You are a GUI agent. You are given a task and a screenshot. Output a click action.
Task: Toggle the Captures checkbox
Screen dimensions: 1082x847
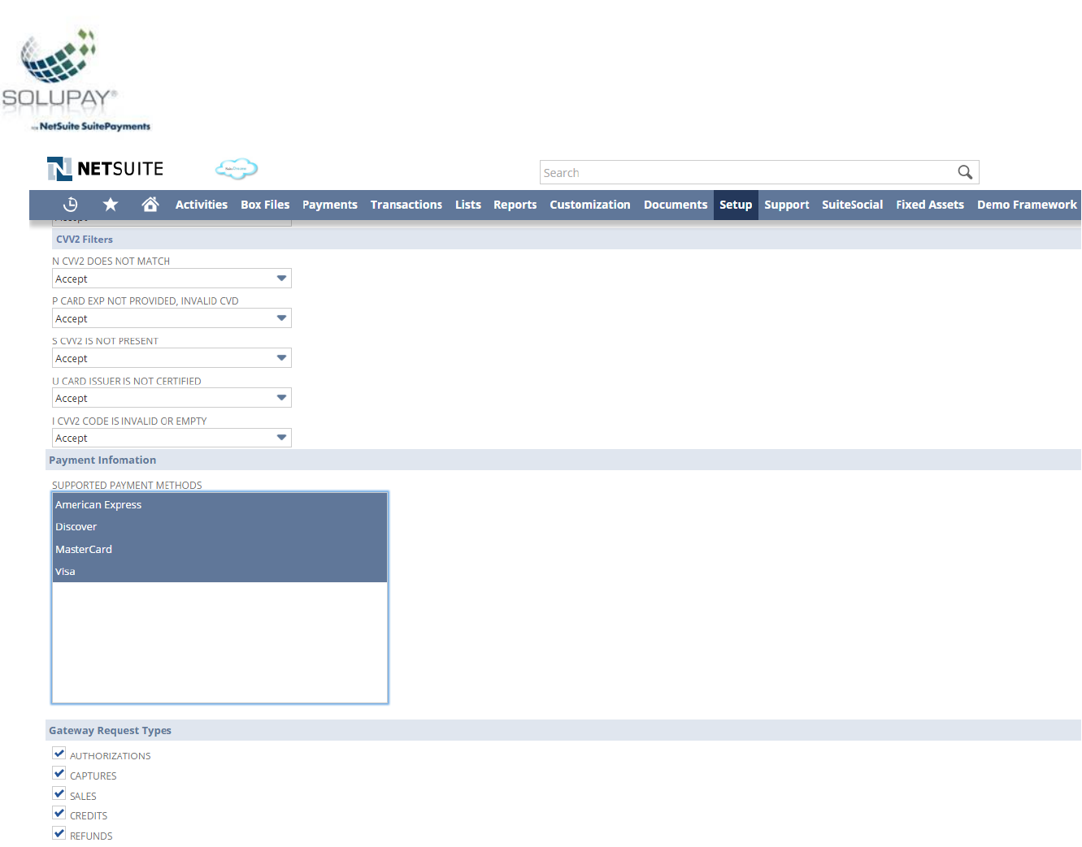[x=59, y=774]
